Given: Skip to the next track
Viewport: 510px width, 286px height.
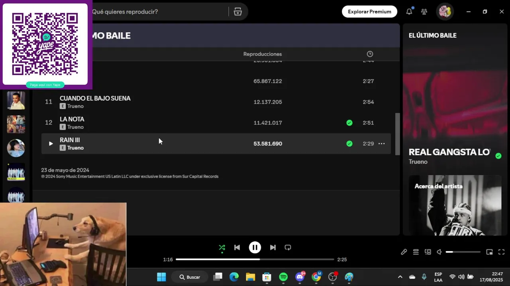Looking at the screenshot, I should (273, 247).
